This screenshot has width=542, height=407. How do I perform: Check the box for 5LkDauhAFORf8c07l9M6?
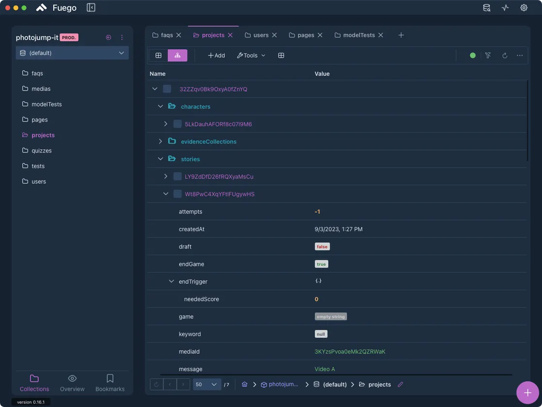point(177,124)
